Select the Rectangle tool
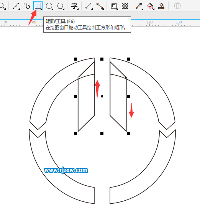The image size is (200, 216). (x=38, y=6)
